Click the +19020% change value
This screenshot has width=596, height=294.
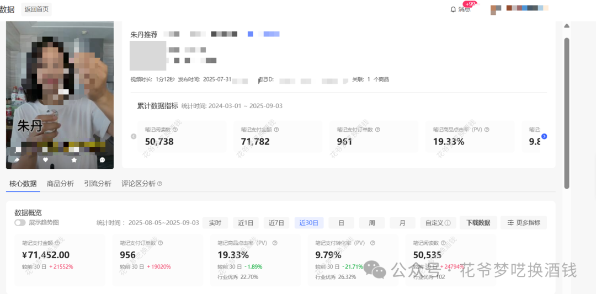point(159,266)
